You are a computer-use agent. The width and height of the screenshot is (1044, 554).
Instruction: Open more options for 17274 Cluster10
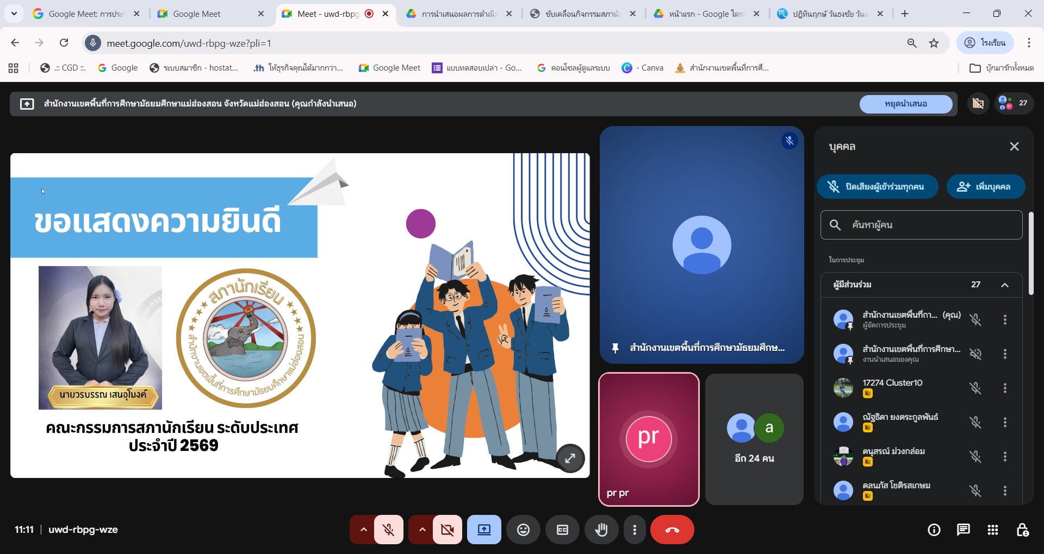[x=1004, y=388]
